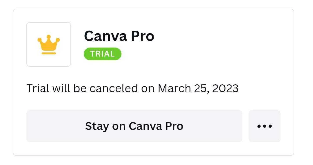This screenshot has width=313, height=165.
Task: Open the three-dot more options menu
Action: click(265, 126)
